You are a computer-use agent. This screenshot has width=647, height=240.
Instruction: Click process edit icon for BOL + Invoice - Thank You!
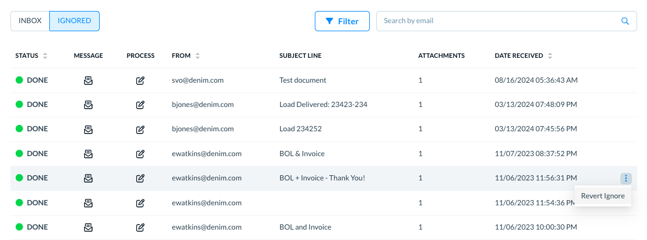pyautogui.click(x=140, y=178)
